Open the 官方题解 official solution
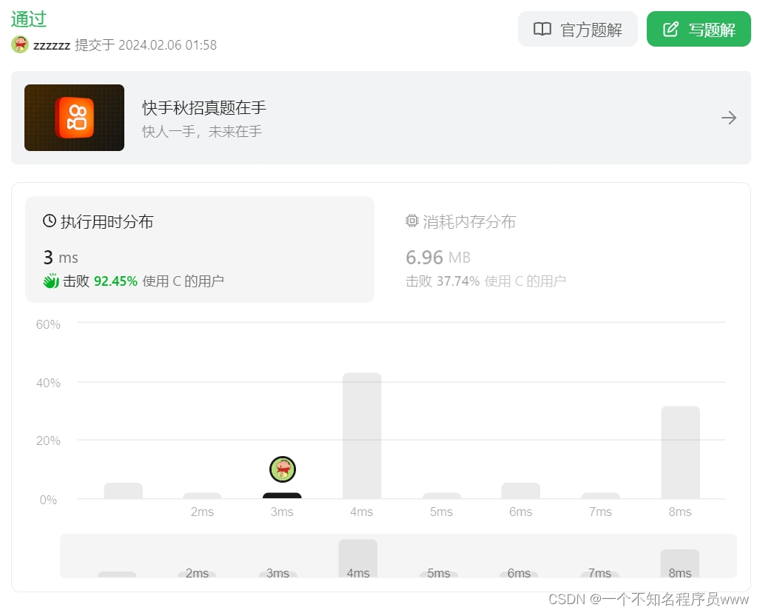The height and width of the screenshot is (613, 760). (x=577, y=29)
